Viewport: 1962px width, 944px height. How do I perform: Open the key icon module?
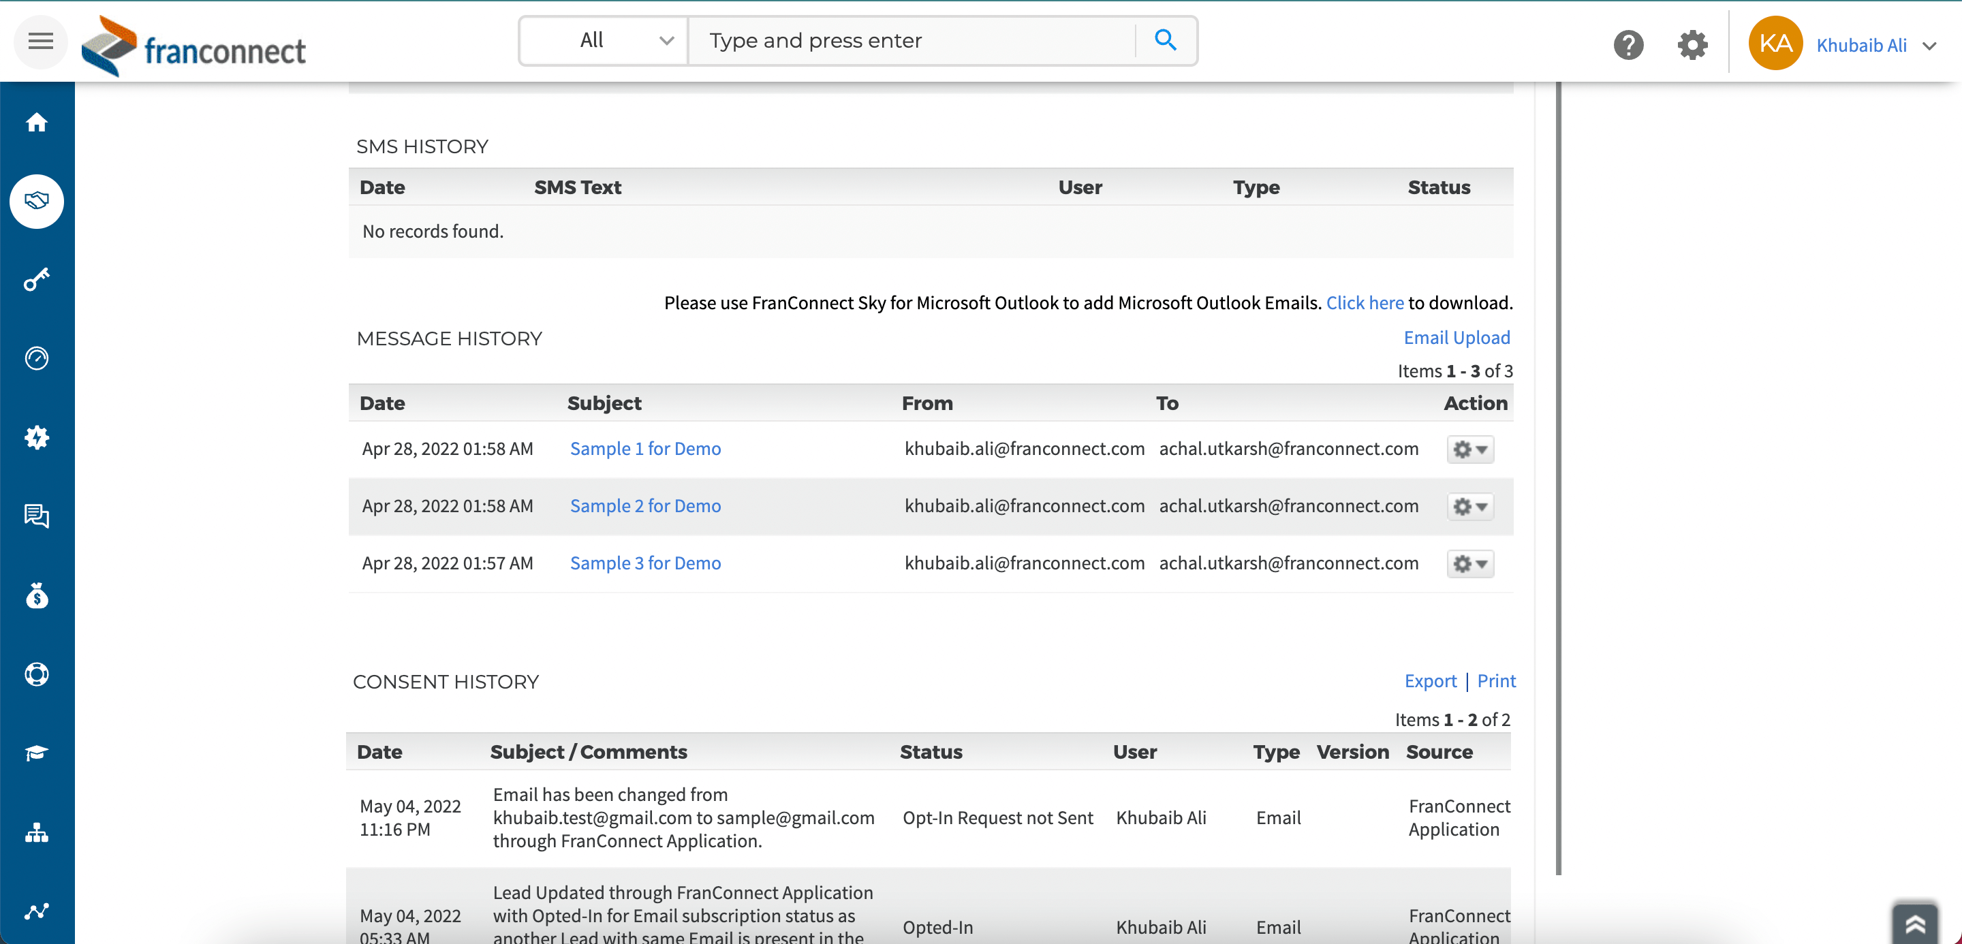click(x=37, y=279)
